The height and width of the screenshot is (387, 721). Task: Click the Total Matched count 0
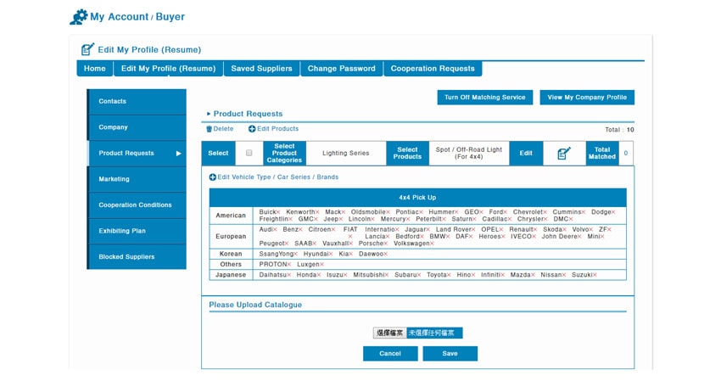pos(626,154)
